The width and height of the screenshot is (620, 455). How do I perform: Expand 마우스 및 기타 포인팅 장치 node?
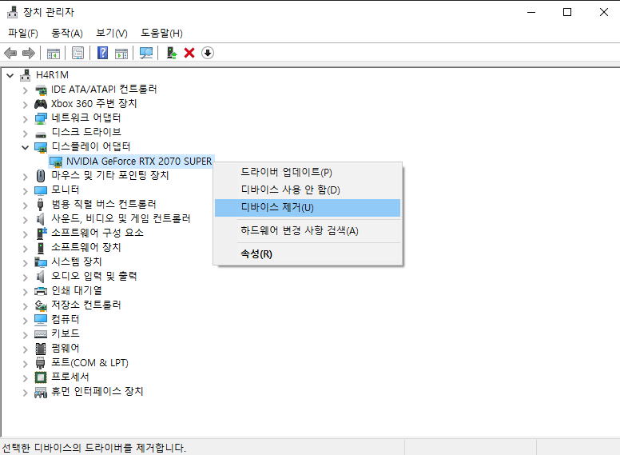pyautogui.click(x=26, y=177)
